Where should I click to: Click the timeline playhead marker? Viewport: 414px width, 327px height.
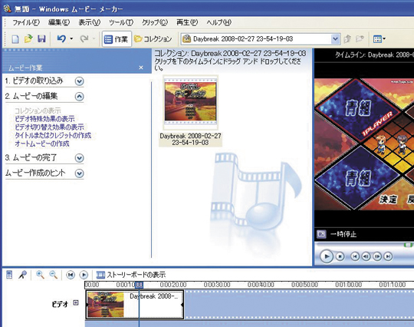click(139, 285)
